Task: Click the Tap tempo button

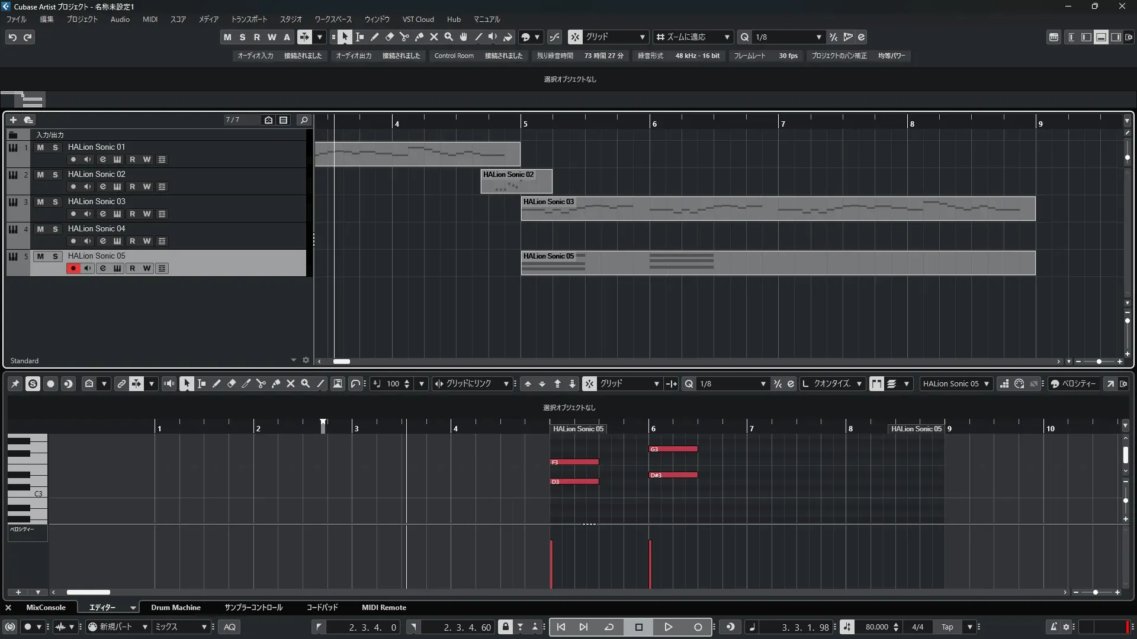Action: (x=947, y=627)
